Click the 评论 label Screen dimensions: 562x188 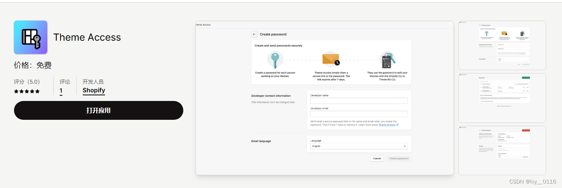click(65, 82)
